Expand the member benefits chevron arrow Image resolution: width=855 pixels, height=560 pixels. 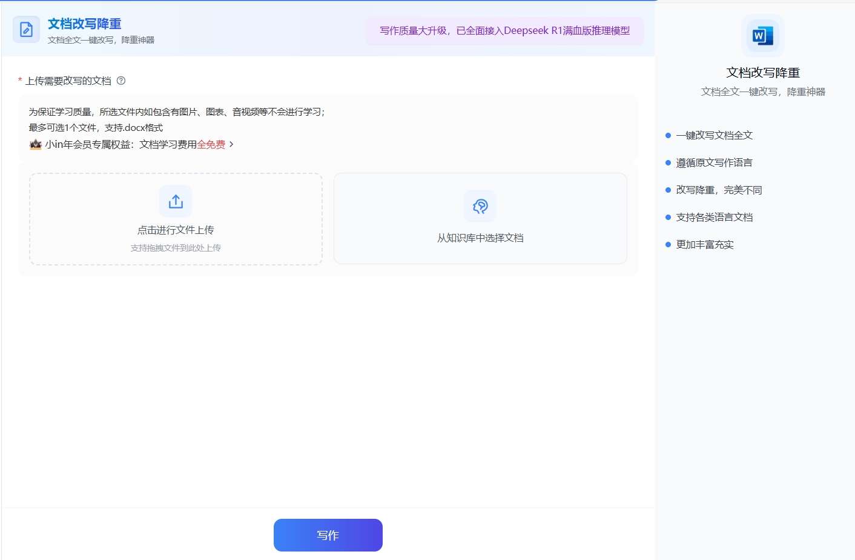pos(231,144)
